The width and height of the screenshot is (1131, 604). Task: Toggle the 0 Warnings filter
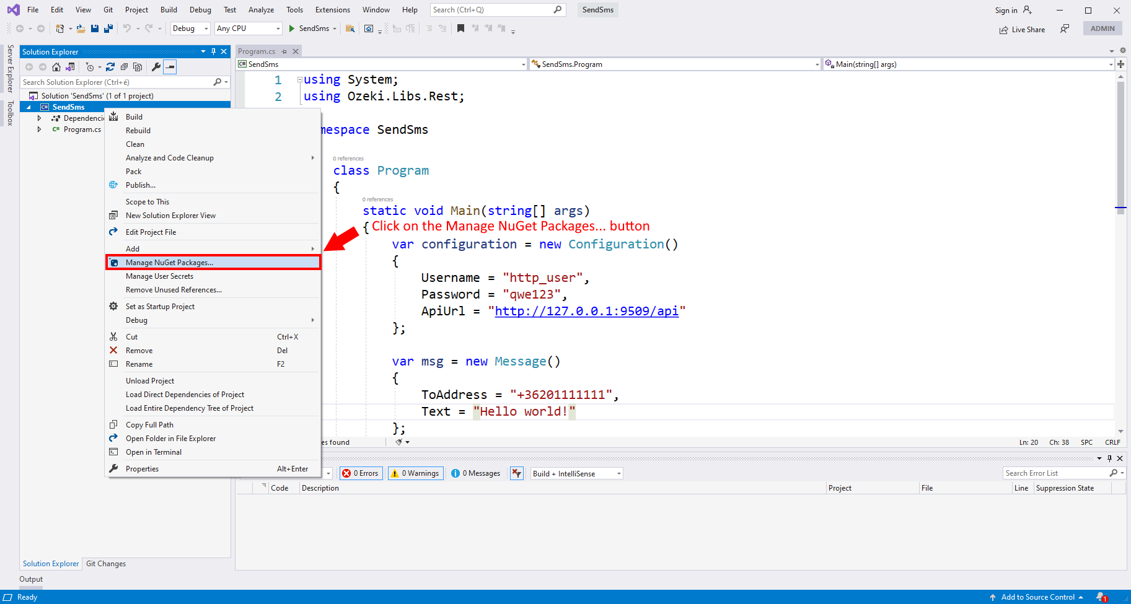coord(416,473)
